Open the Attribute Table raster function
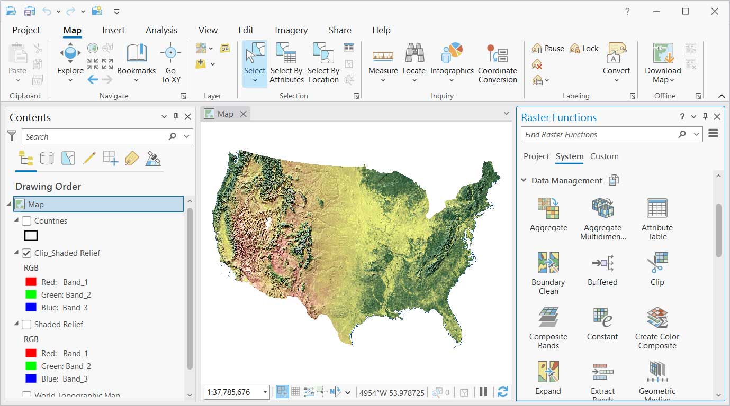 click(x=657, y=219)
